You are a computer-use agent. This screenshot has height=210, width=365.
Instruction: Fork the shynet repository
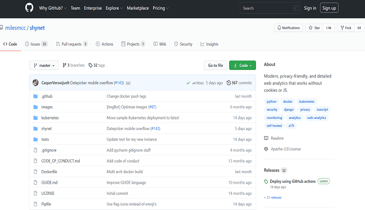[346, 28]
